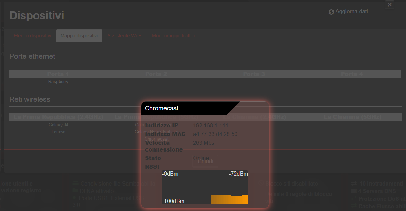Switch to the Elenco dispositivi tab
406x211 pixels.
tap(32, 35)
